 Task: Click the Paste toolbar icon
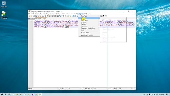click(50, 16)
